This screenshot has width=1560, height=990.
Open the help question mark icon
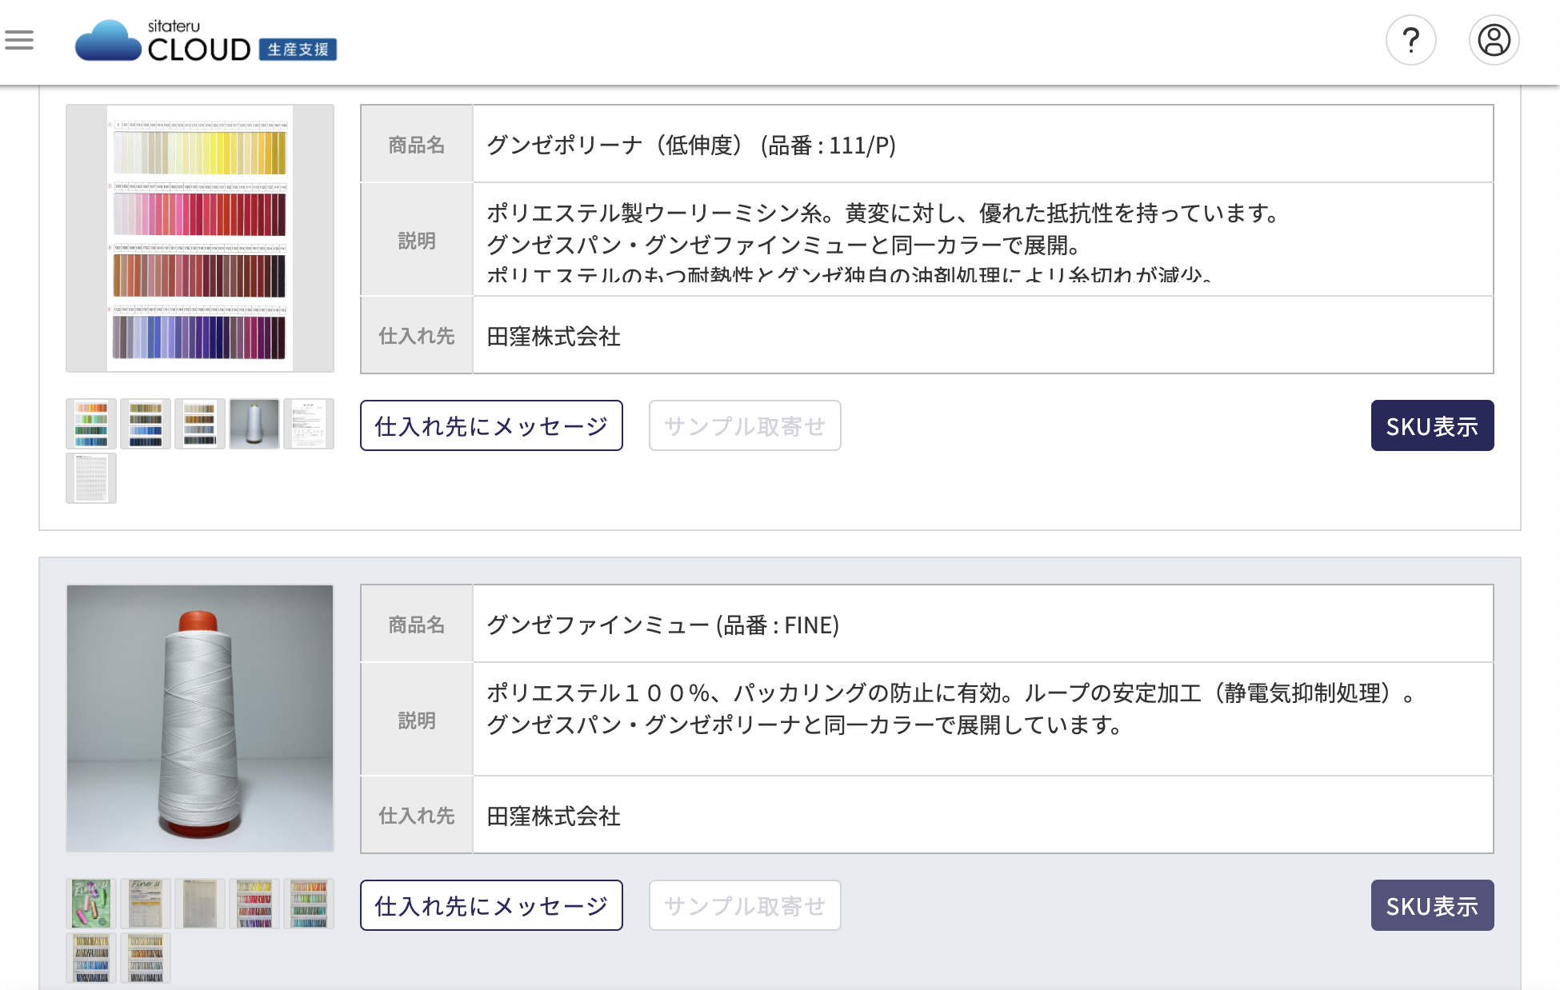(x=1410, y=40)
